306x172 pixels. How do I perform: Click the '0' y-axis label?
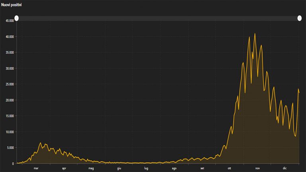click(x=13, y=164)
